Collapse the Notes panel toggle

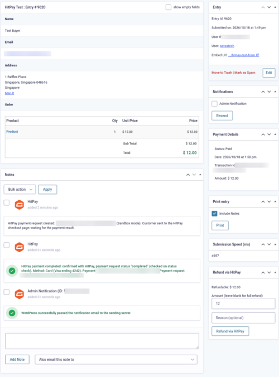pos(200,175)
